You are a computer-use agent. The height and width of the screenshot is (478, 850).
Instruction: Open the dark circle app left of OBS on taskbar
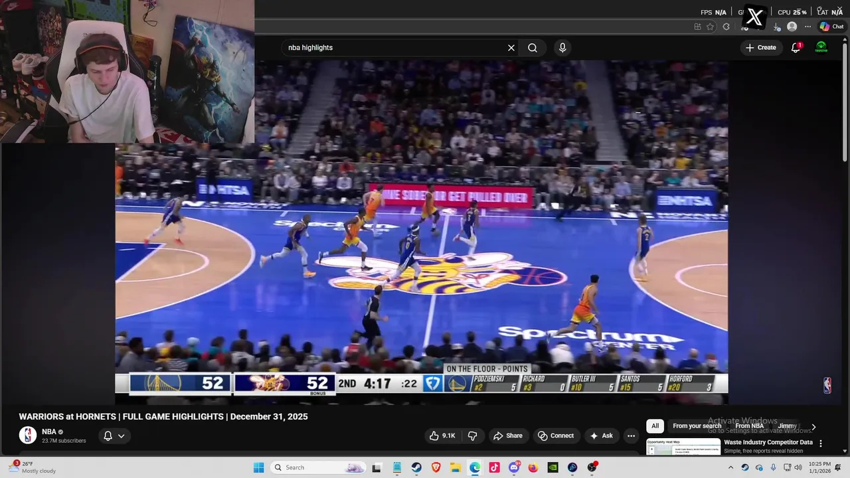572,467
